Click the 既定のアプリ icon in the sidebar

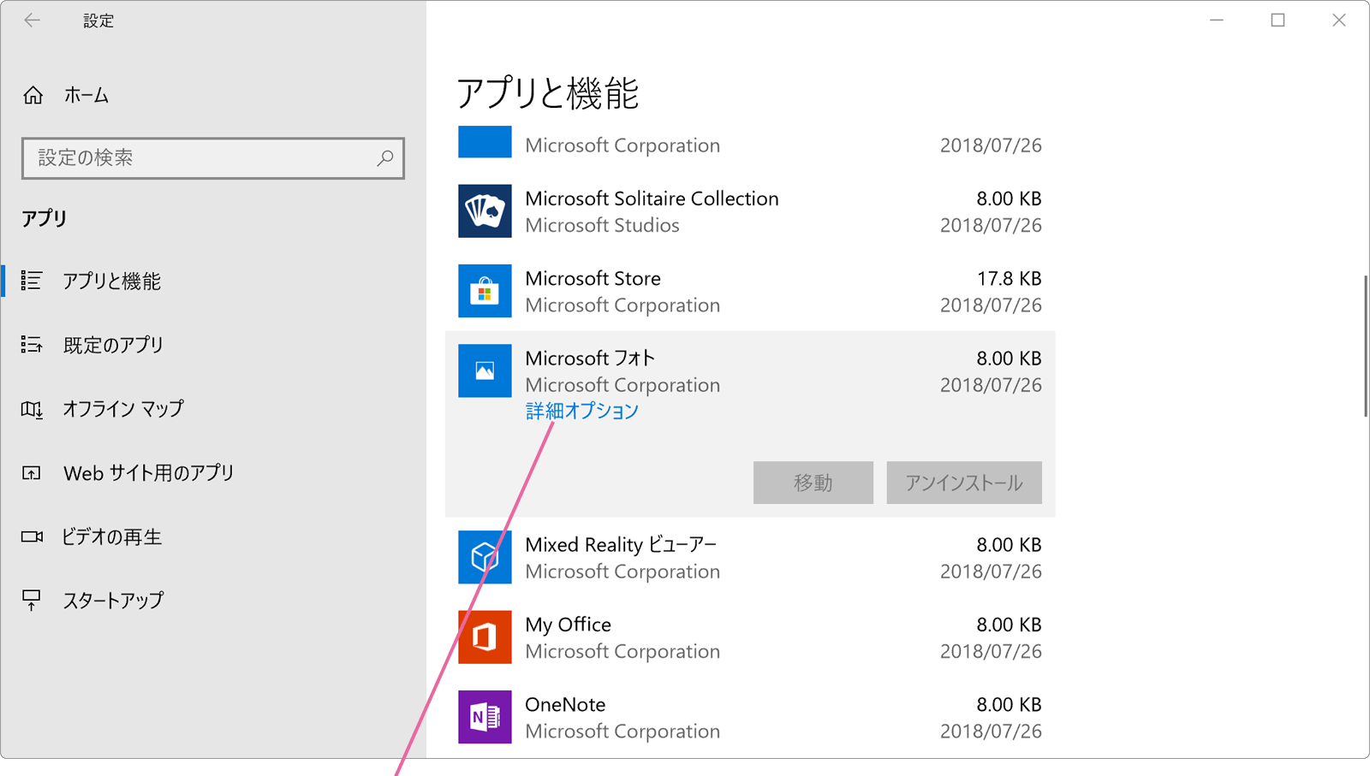tap(32, 345)
